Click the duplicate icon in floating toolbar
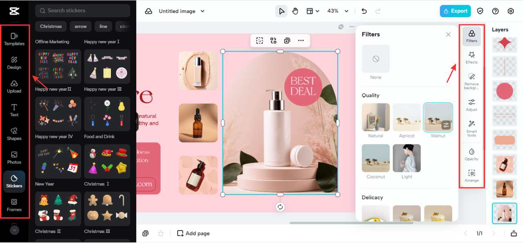Viewport: 523px width, 243px height. [x=287, y=40]
